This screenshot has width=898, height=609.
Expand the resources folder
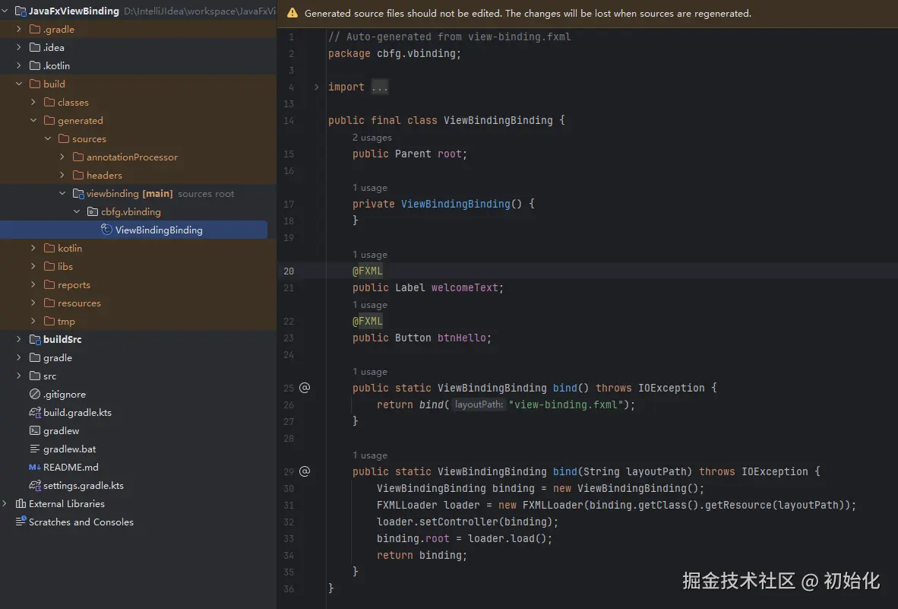[x=33, y=303]
